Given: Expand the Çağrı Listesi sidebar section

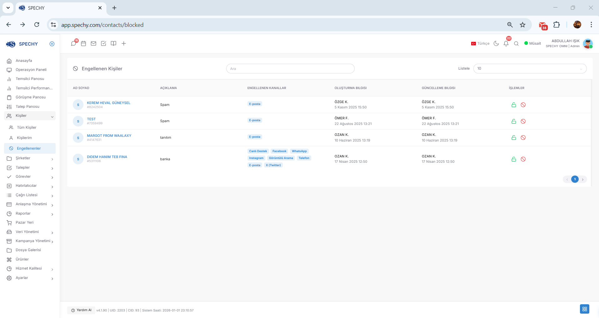Looking at the screenshot, I should tap(30, 195).
